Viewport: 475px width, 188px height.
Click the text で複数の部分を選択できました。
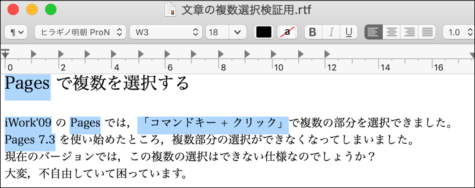coord(370,123)
